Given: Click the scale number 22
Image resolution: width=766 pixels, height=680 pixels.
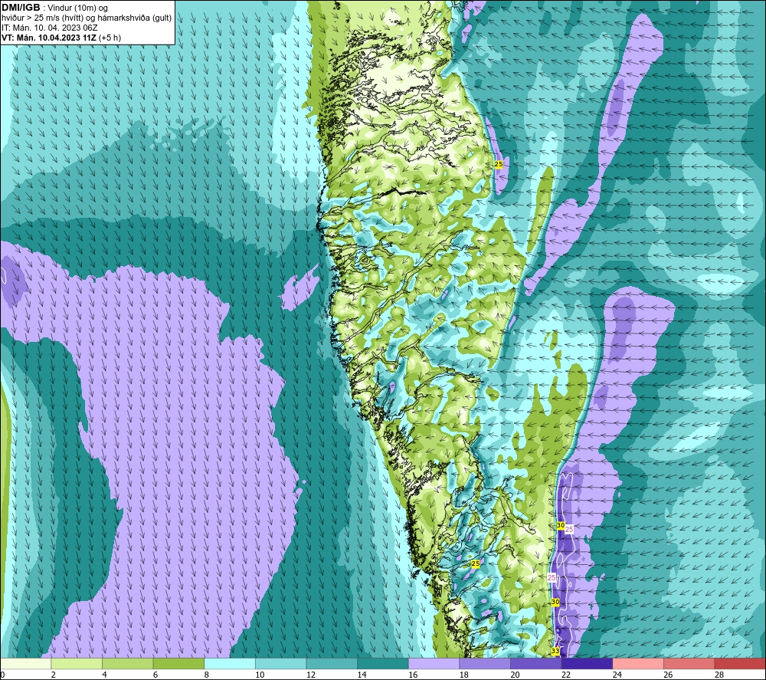Looking at the screenshot, I should [566, 675].
